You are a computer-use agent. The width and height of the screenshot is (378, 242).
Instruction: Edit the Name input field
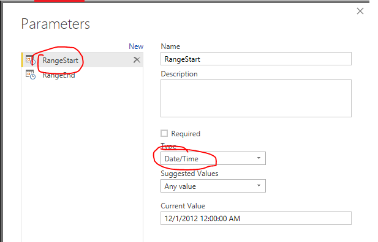[x=255, y=59]
